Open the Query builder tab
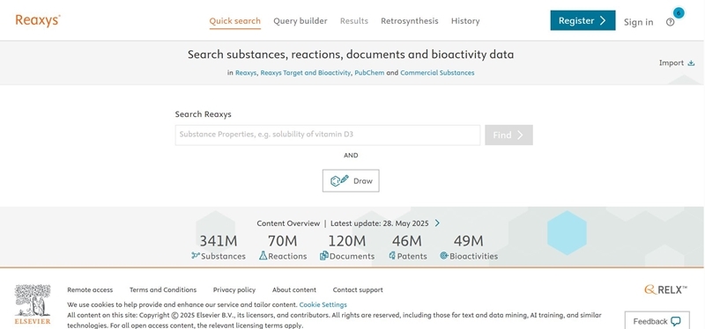Image resolution: width=705 pixels, height=329 pixels. coord(301,20)
